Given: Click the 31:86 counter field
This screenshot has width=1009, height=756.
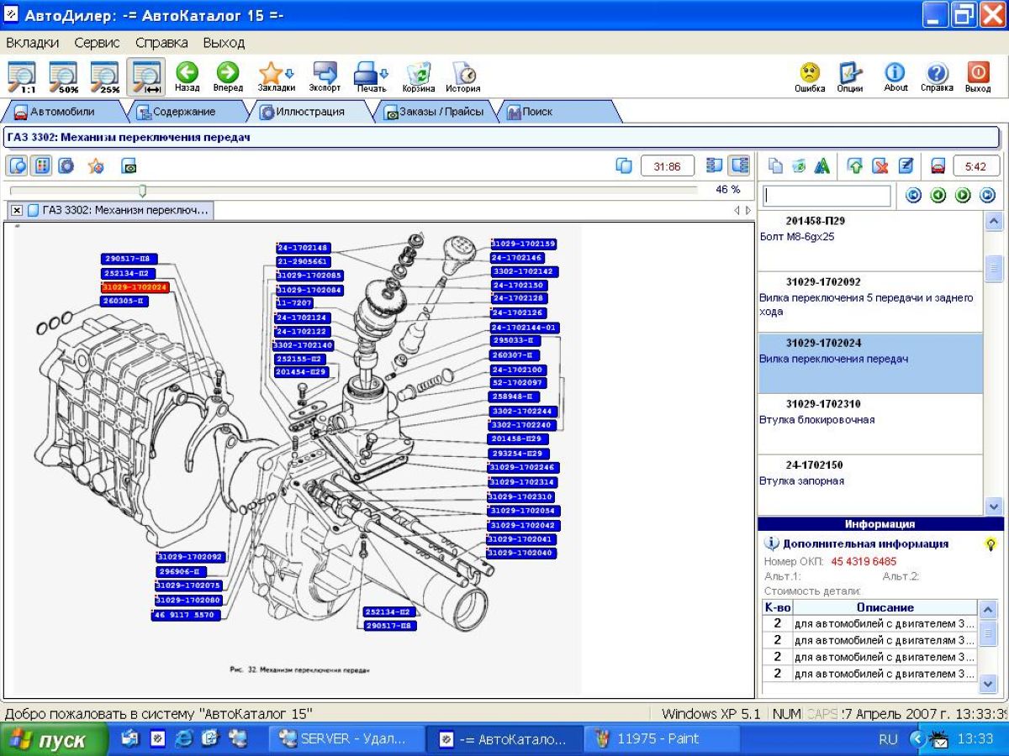Looking at the screenshot, I should 668,166.
